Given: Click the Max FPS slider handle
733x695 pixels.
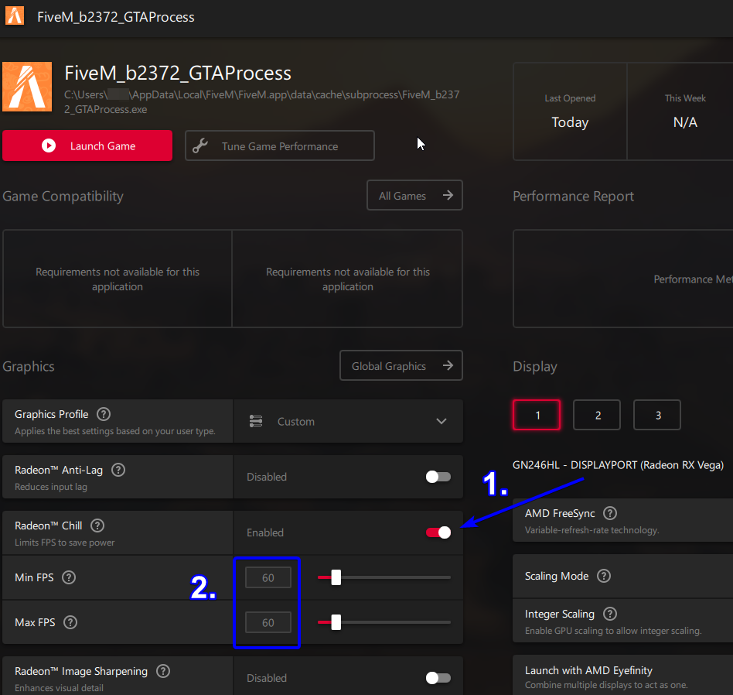Looking at the screenshot, I should 336,622.
